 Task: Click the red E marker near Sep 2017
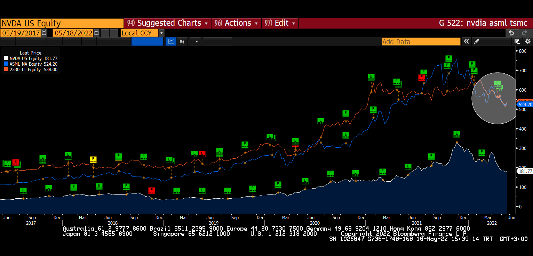(x=16, y=162)
